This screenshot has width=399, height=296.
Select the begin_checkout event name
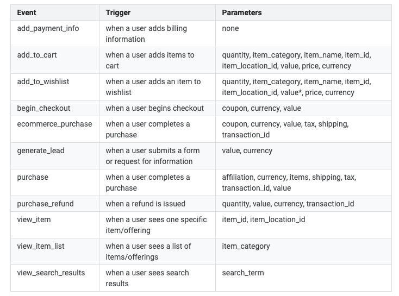(43, 108)
